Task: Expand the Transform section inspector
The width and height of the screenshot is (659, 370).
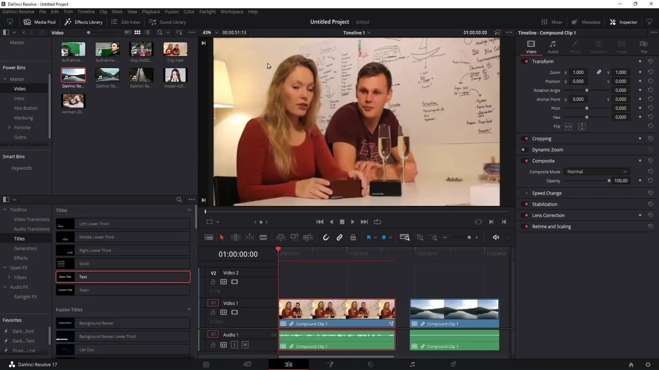Action: (x=543, y=61)
